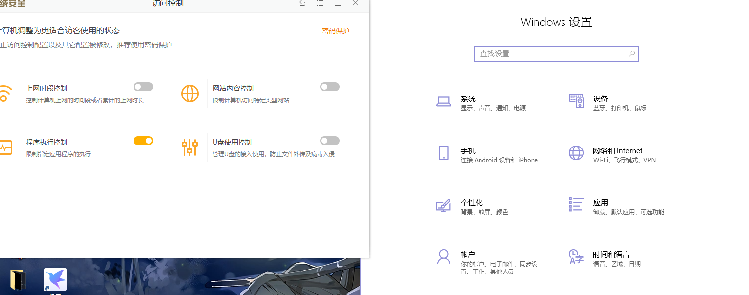Click the brush icon beside 个性化
Viewport: 749px width, 295px height.
443,206
